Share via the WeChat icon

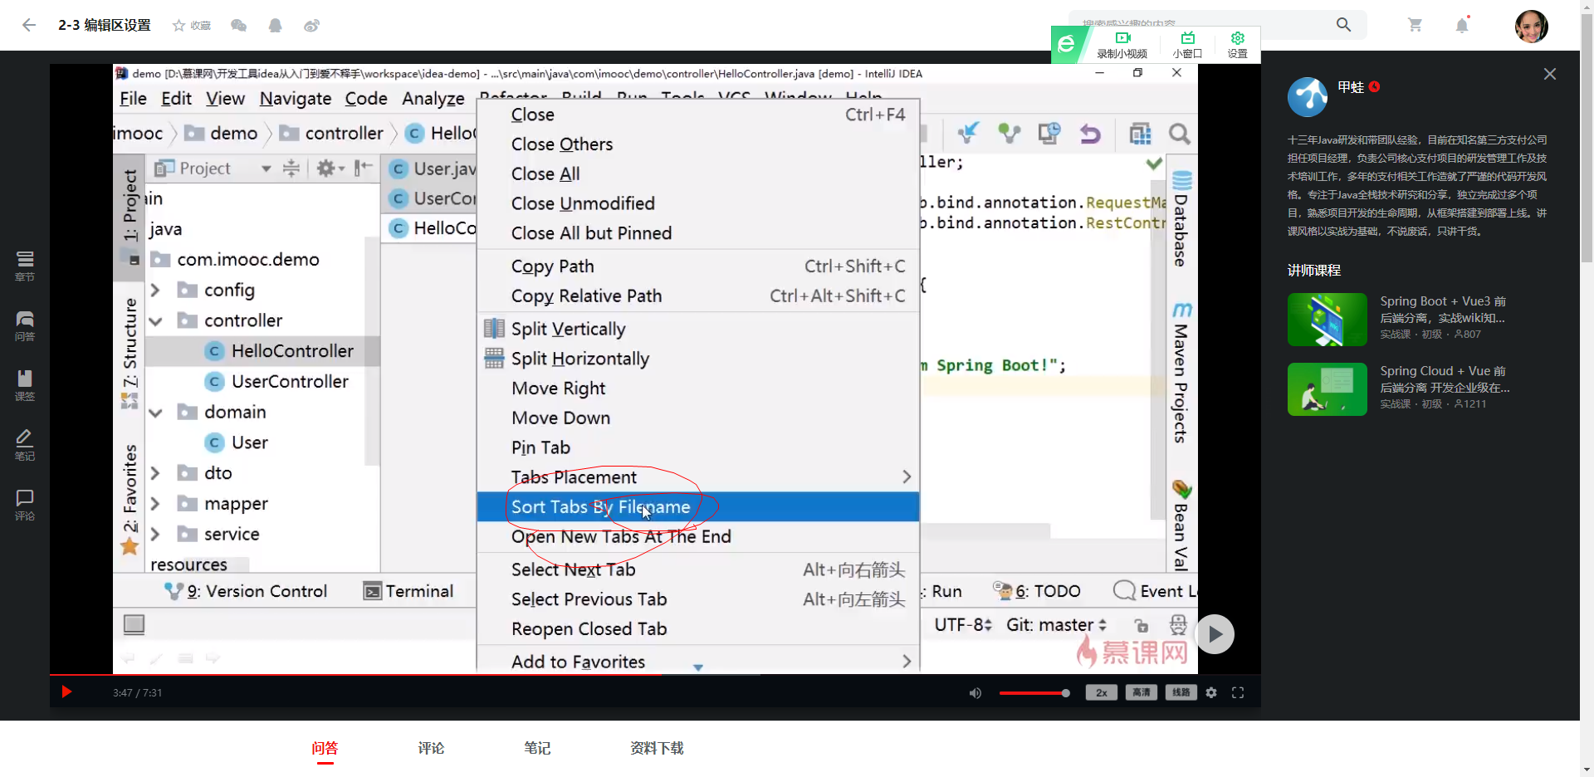(x=238, y=26)
